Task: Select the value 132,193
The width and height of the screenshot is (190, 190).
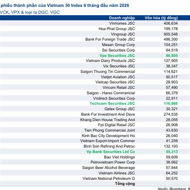Action: click(171, 146)
